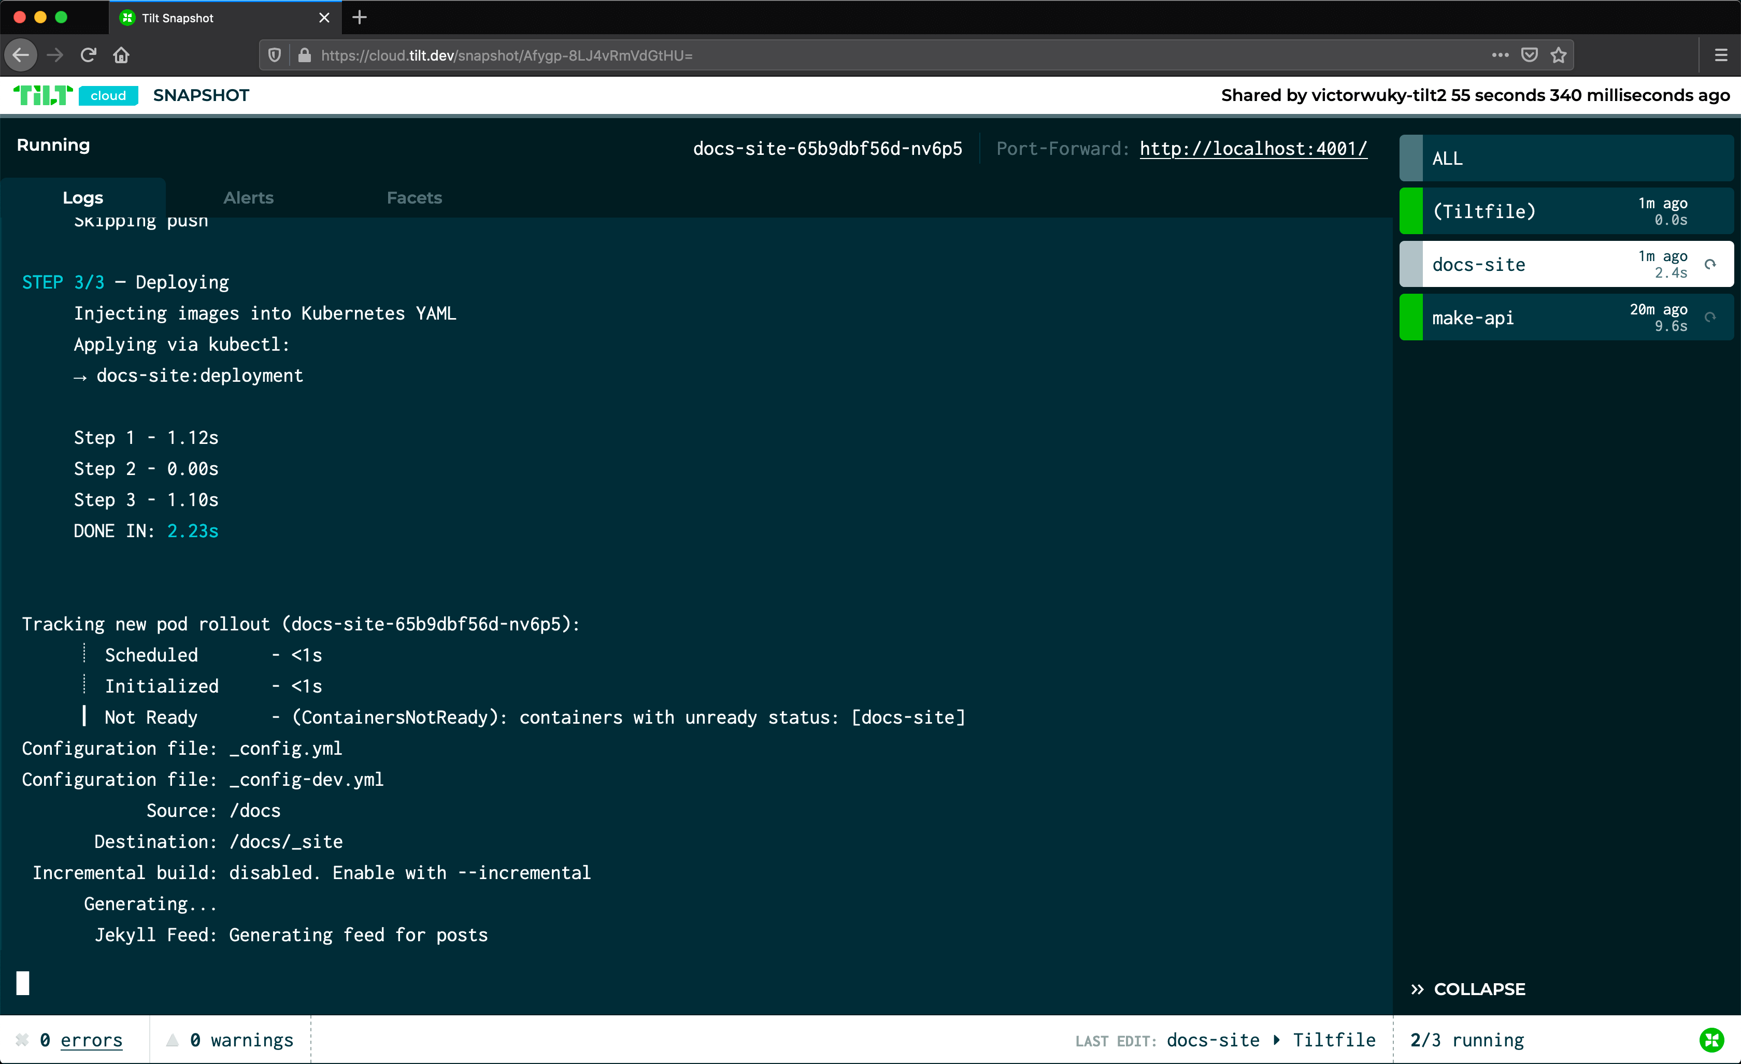Show tracking protection shield info
1741x1064 pixels.
275,55
